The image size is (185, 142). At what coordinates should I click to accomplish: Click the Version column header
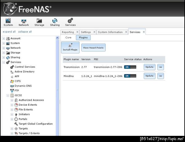pyautogui.click(x=86, y=59)
